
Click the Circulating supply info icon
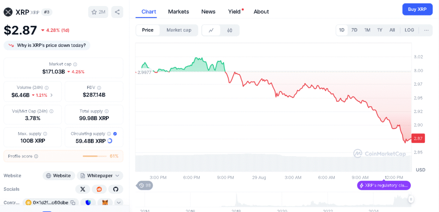pos(109,134)
